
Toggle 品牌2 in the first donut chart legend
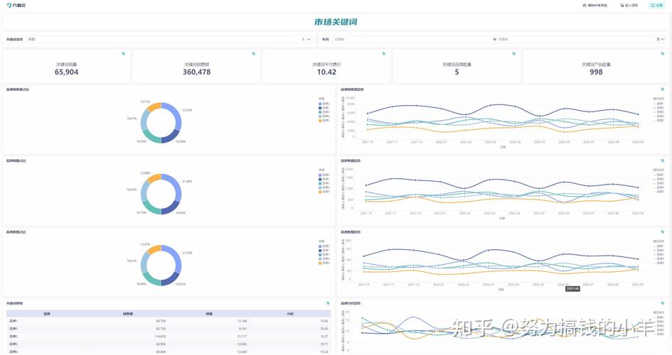[325, 103]
